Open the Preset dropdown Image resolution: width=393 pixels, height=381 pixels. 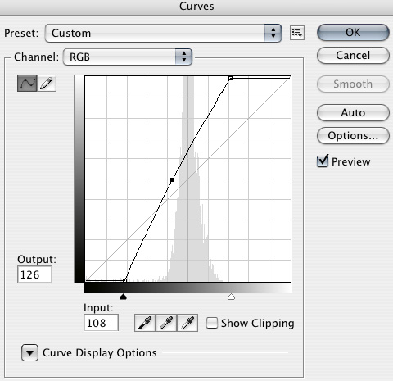click(x=163, y=33)
